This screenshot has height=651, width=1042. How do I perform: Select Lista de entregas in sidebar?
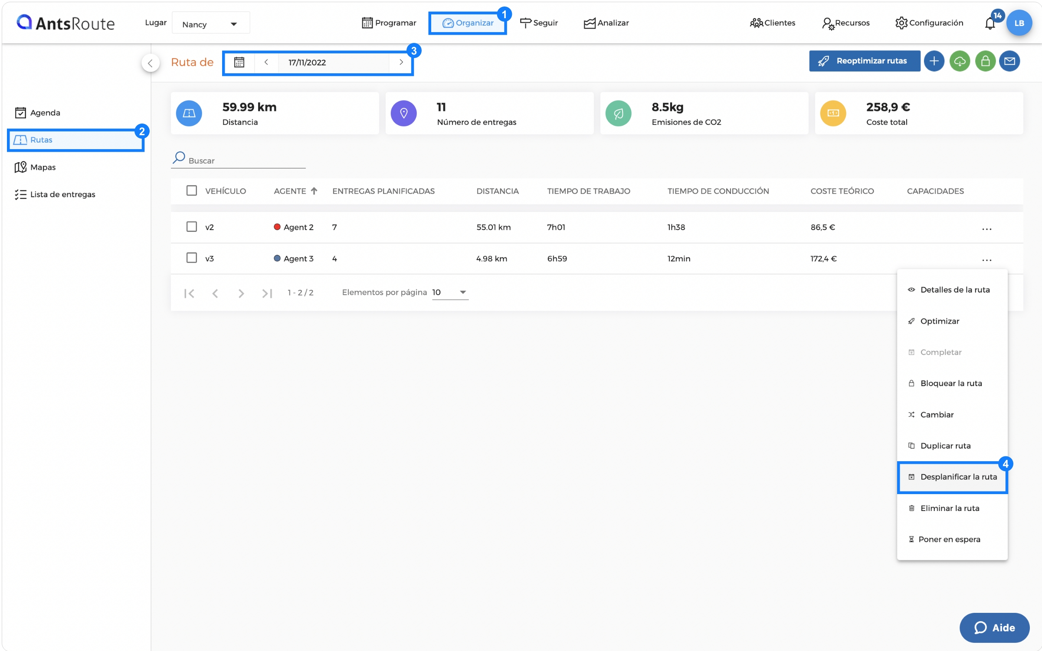coord(55,195)
